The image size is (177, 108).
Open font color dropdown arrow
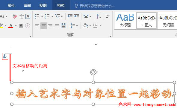16,26
